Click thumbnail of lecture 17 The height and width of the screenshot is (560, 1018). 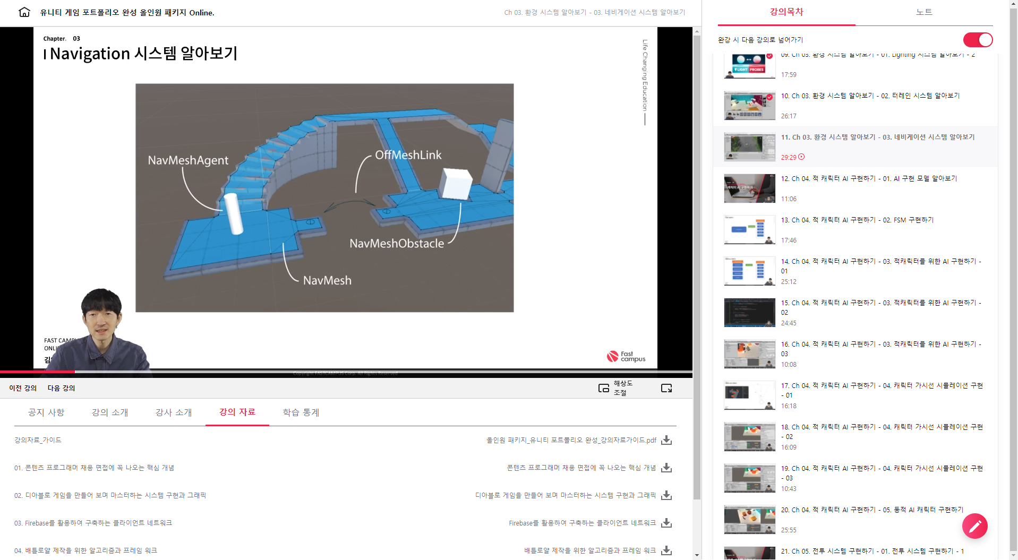750,395
